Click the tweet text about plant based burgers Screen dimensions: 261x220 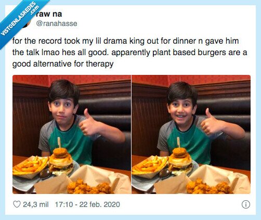(129, 53)
